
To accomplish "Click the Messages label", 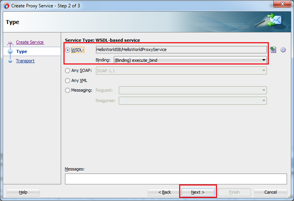I will click(74, 169).
